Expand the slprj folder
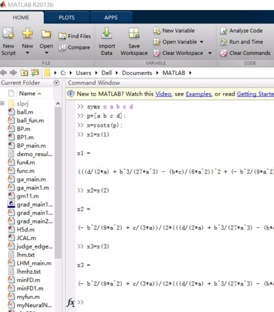 coord(2,103)
